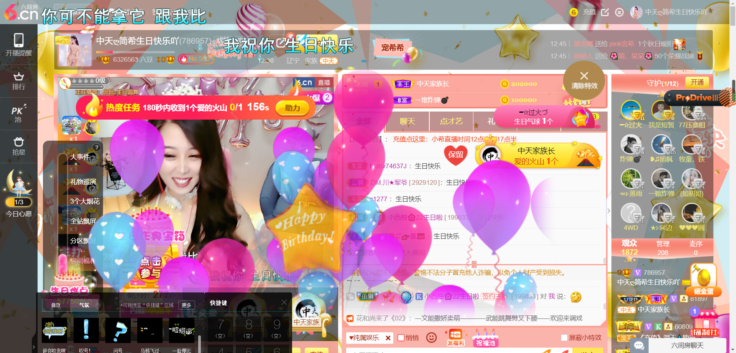Click the 助力 boost button

click(292, 108)
